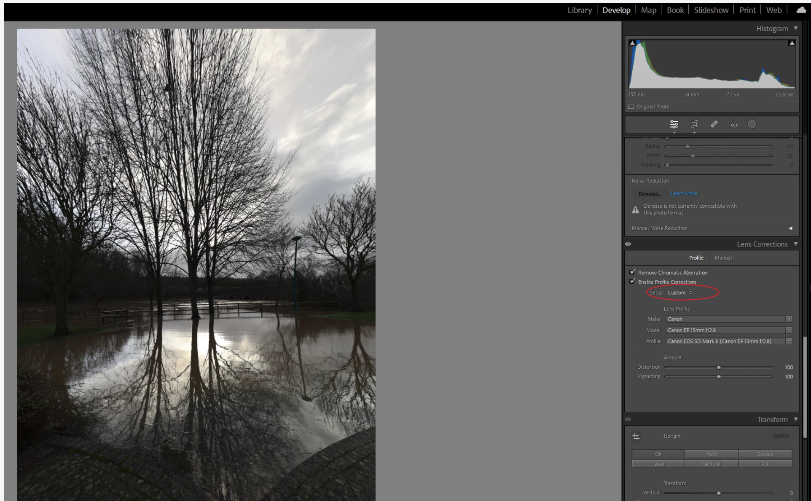This screenshot has height=501, width=811.
Task: Click the Denoise button
Action: pyautogui.click(x=649, y=194)
